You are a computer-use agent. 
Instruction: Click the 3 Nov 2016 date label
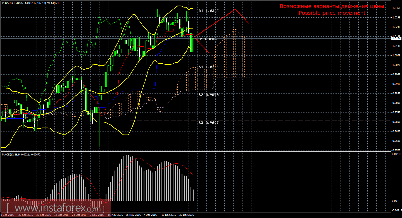[97, 215]
